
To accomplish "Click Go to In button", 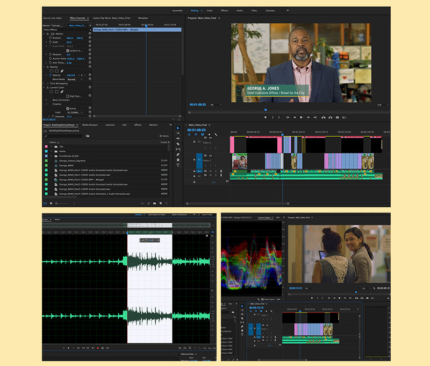I will tap(288, 117).
